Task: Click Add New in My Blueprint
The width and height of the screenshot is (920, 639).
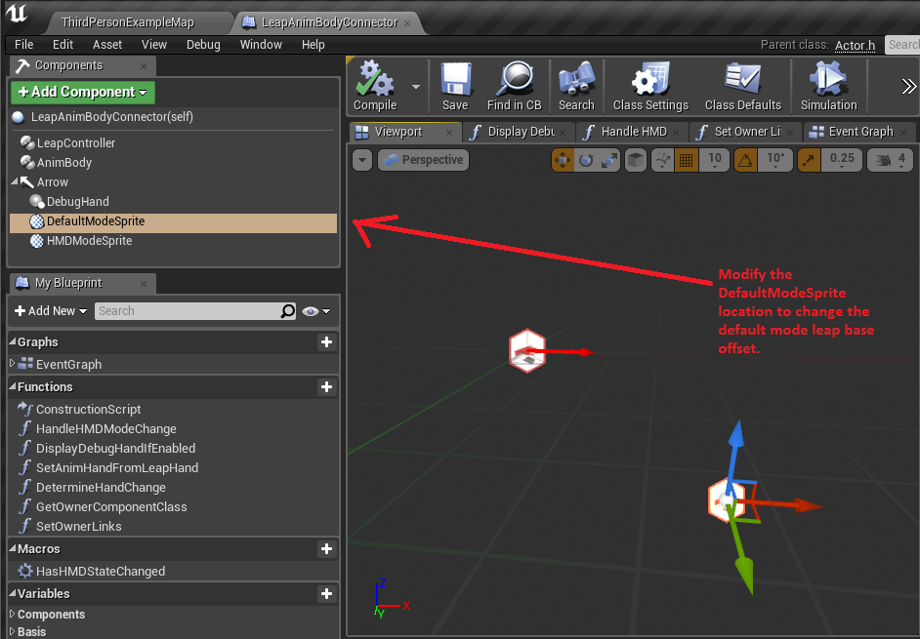Action: 51,311
